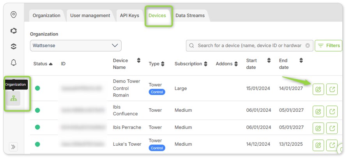This screenshot has width=347, height=159.
Task: Select the Luke's Tower device name
Action: [127, 144]
